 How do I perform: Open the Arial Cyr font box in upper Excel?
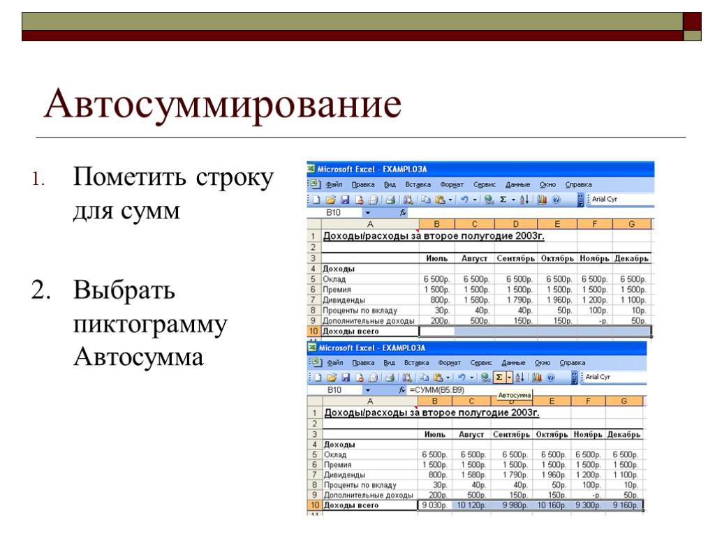pyautogui.click(x=622, y=199)
